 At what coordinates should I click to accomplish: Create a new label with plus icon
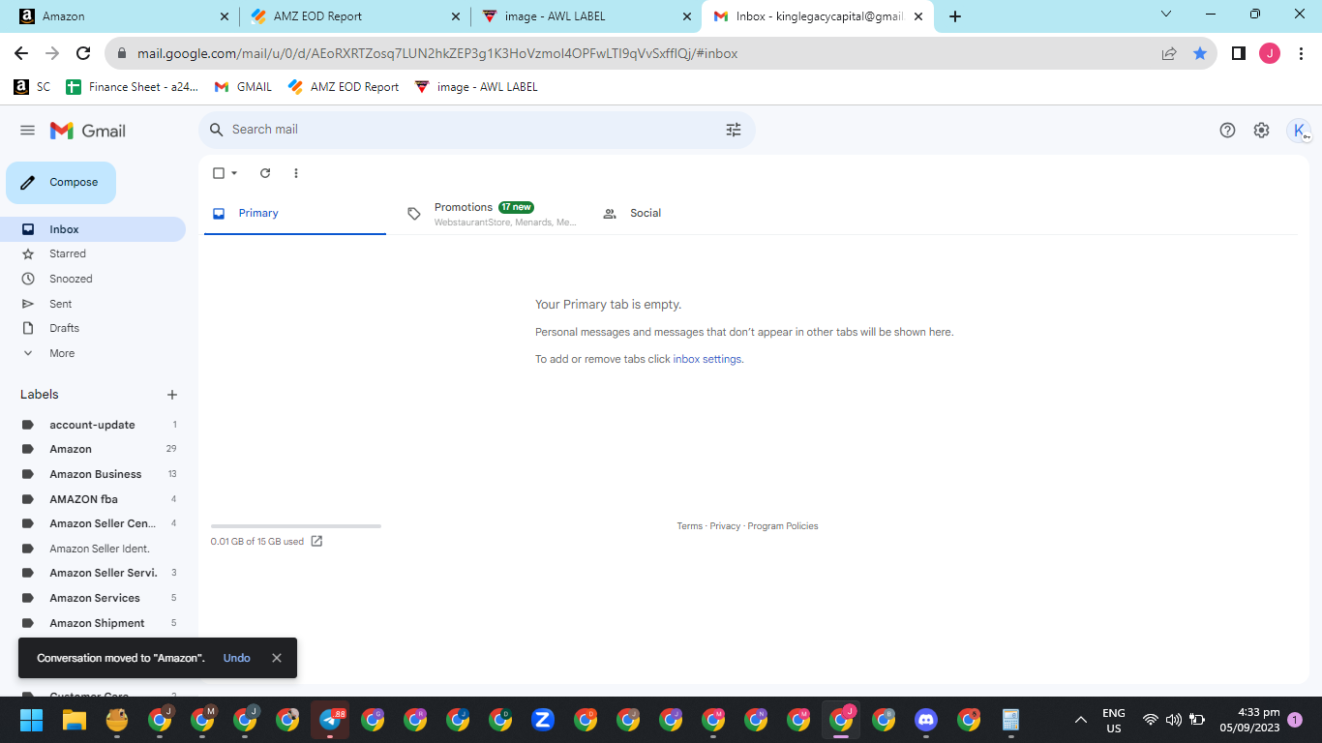172,395
